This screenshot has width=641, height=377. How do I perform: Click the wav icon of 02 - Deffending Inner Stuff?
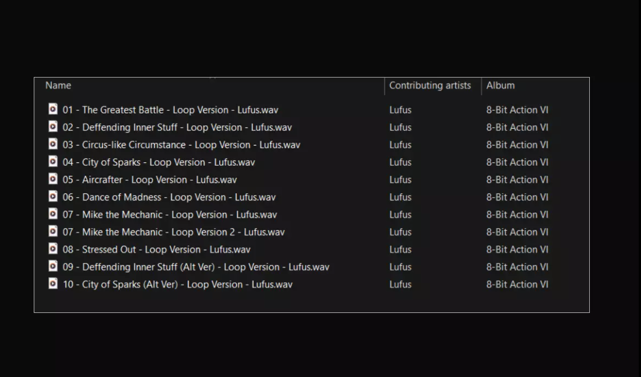[53, 126]
